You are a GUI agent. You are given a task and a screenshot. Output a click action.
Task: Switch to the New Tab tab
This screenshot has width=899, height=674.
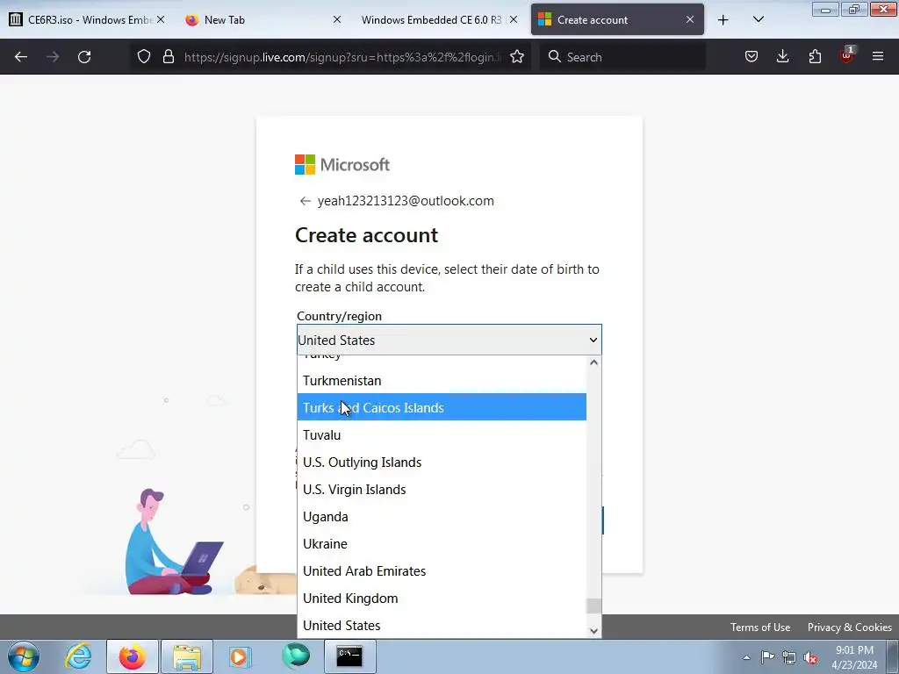[x=263, y=20]
